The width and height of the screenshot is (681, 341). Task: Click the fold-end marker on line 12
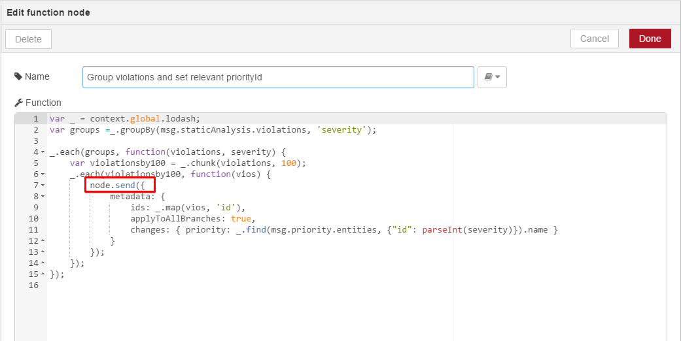click(43, 241)
